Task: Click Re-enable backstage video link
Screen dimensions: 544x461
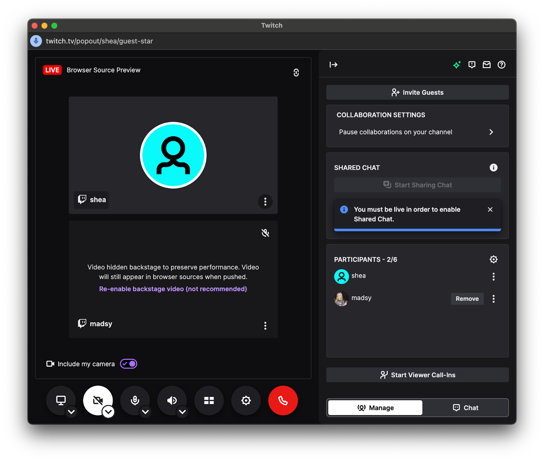Action: coord(173,289)
